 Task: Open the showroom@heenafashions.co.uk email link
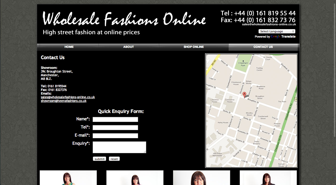pyautogui.click(x=64, y=101)
